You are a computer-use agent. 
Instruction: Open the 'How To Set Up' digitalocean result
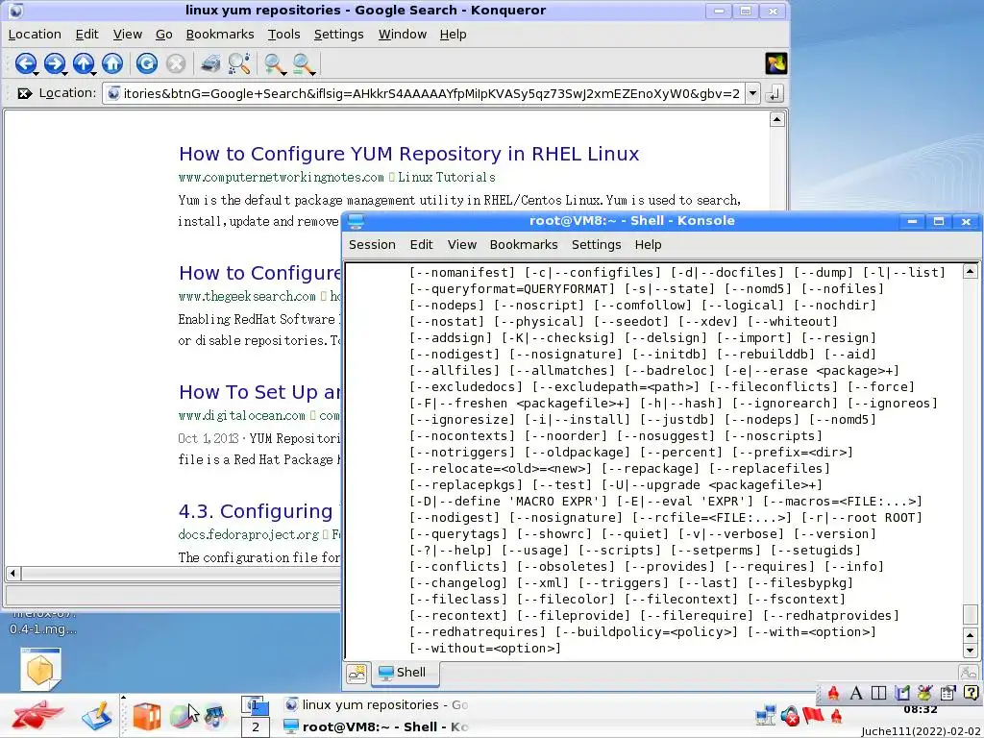click(x=259, y=392)
